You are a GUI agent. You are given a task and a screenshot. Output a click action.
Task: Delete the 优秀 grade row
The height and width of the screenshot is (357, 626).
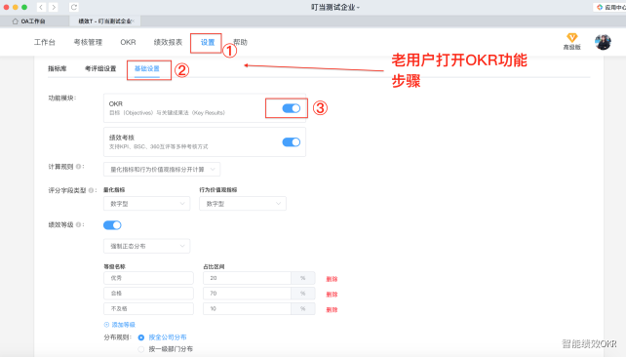coord(332,279)
